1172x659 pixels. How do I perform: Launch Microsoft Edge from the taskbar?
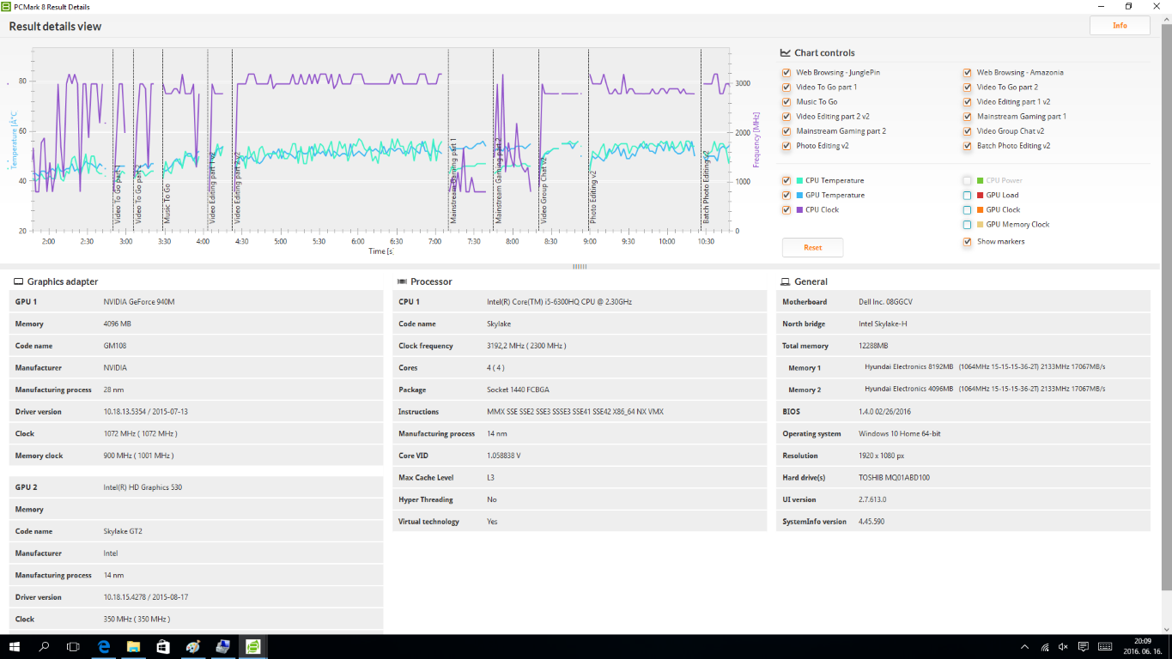click(104, 646)
